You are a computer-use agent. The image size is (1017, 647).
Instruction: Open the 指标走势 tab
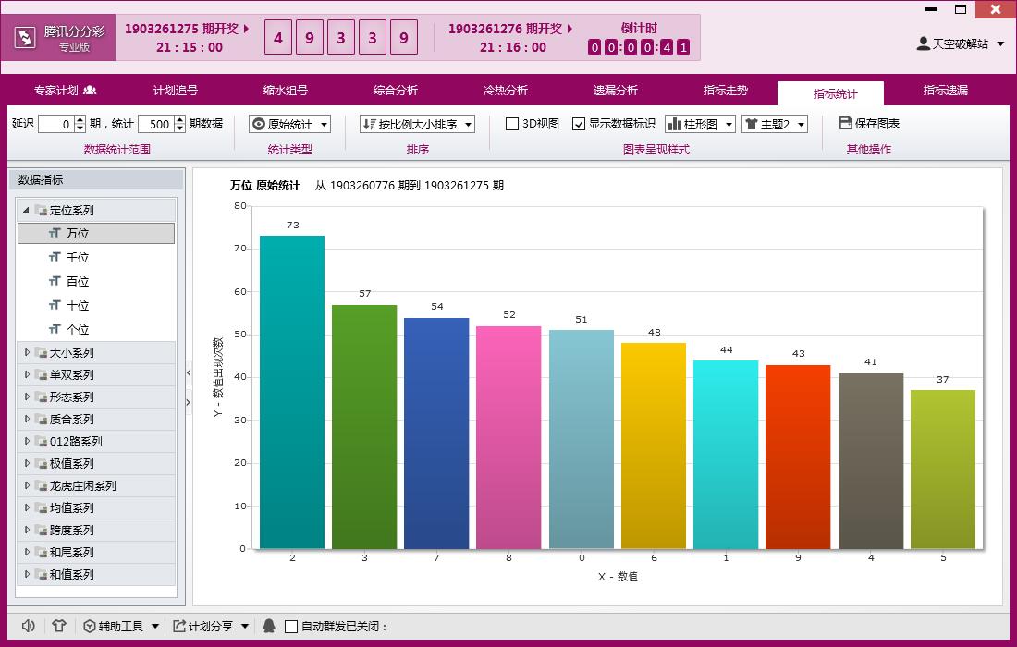coord(725,90)
